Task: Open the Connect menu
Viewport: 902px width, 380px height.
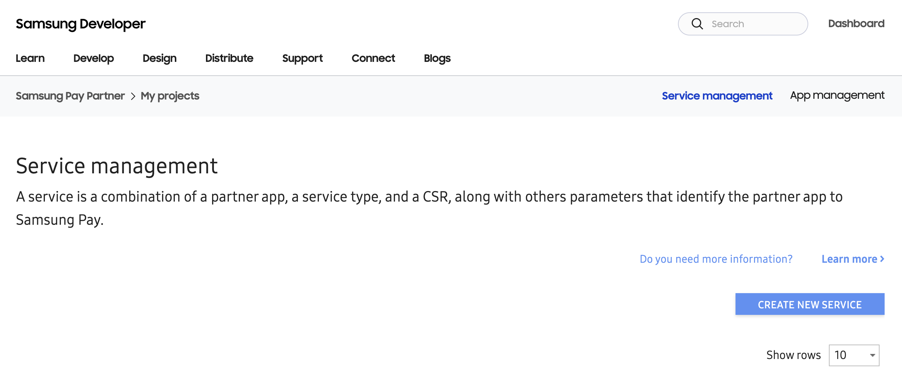Action: [373, 58]
